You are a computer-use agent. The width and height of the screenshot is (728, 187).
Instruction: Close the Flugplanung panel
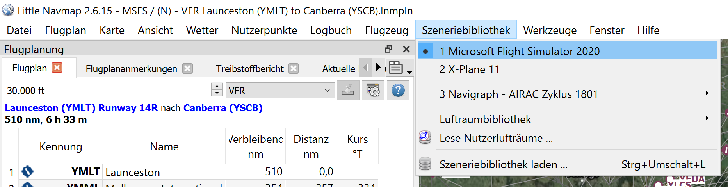[406, 49]
